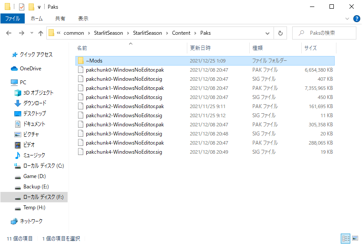Screen dimensions: 362x244
Task: Open the ~Mods folder icon
Action: (81, 61)
